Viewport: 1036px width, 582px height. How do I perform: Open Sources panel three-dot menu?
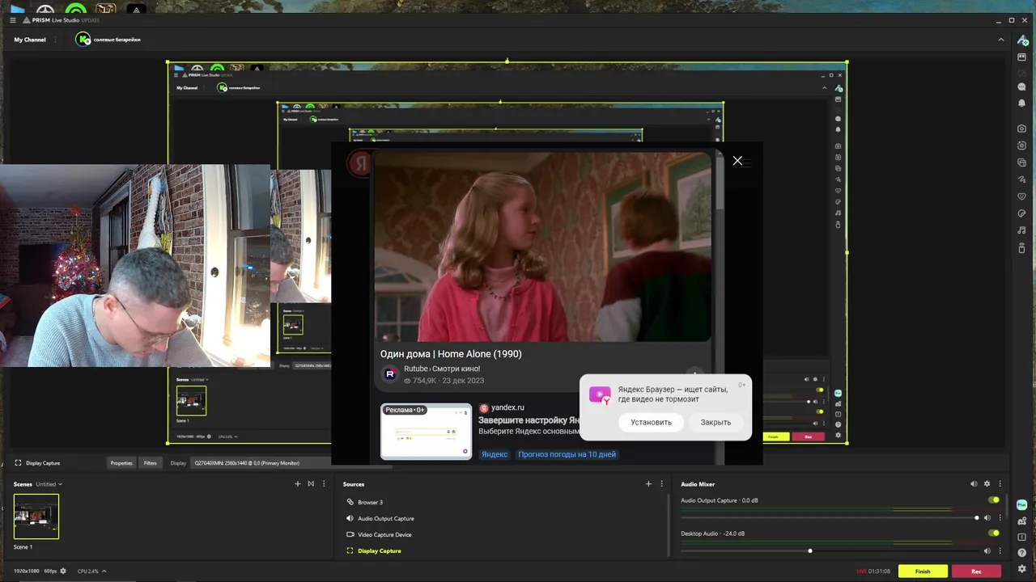pos(662,484)
